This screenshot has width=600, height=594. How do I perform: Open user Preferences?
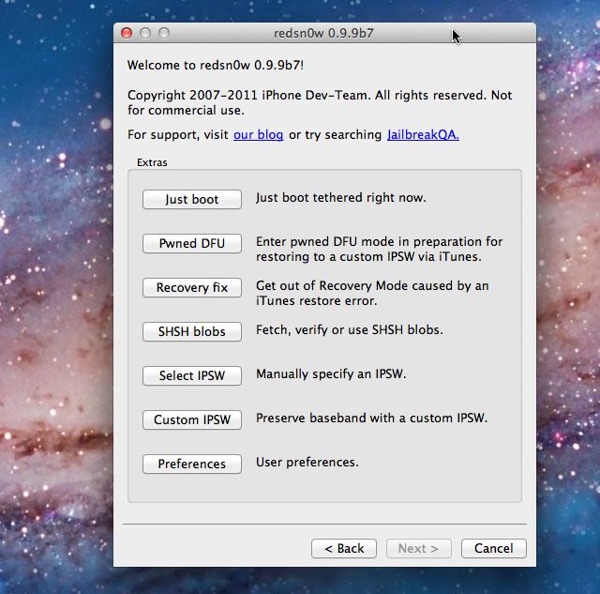click(x=192, y=464)
